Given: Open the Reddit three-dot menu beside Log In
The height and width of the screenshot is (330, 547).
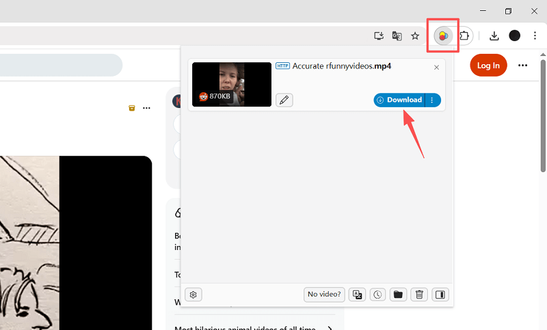Looking at the screenshot, I should [522, 65].
